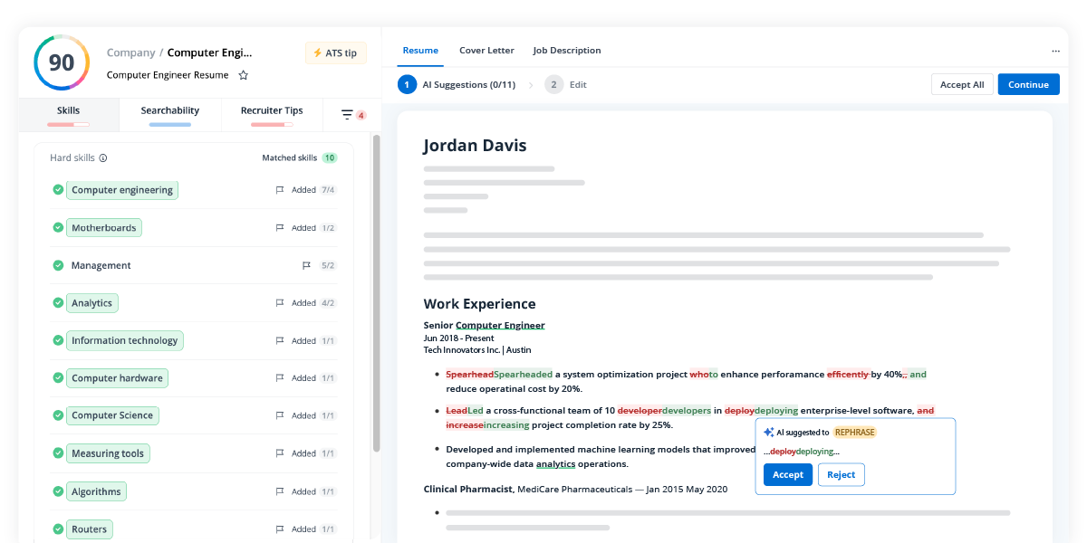Viewport: 1087px width, 543px height.
Task: Click the info icon next to Hard skills
Action: 103,158
